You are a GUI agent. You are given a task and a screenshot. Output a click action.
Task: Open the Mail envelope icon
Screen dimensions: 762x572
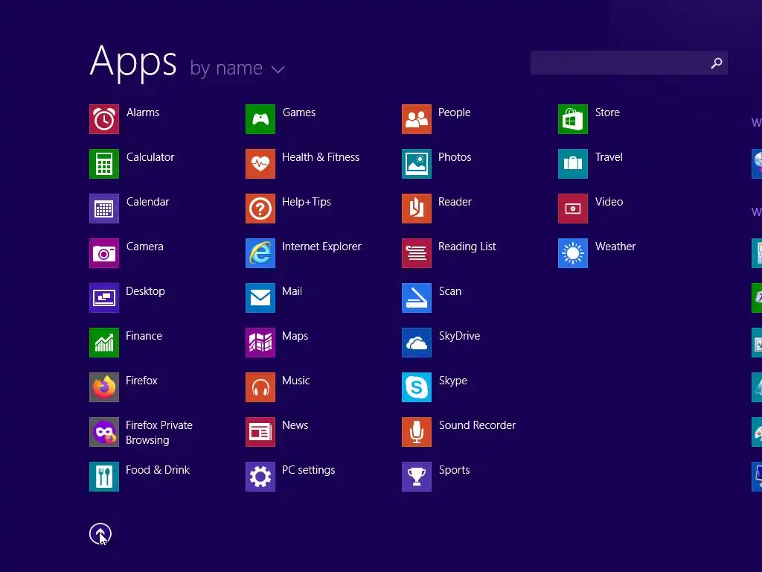[260, 298]
